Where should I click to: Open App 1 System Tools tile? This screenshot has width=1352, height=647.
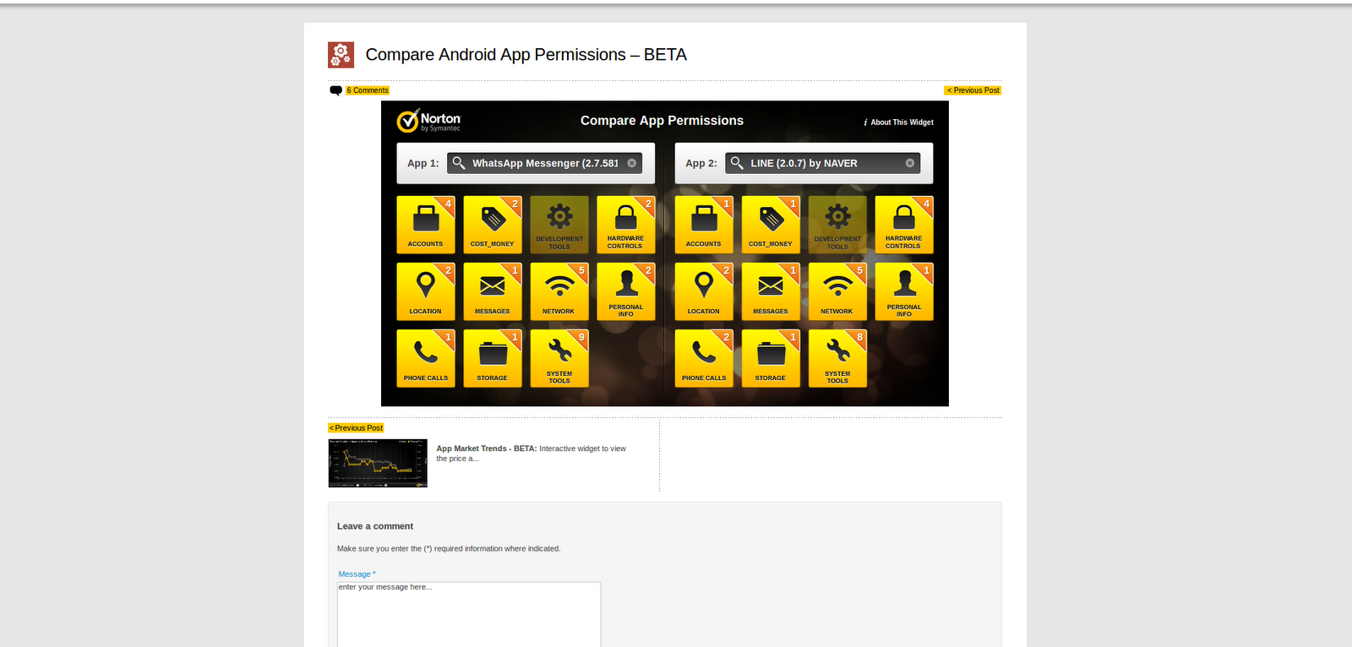click(x=559, y=358)
